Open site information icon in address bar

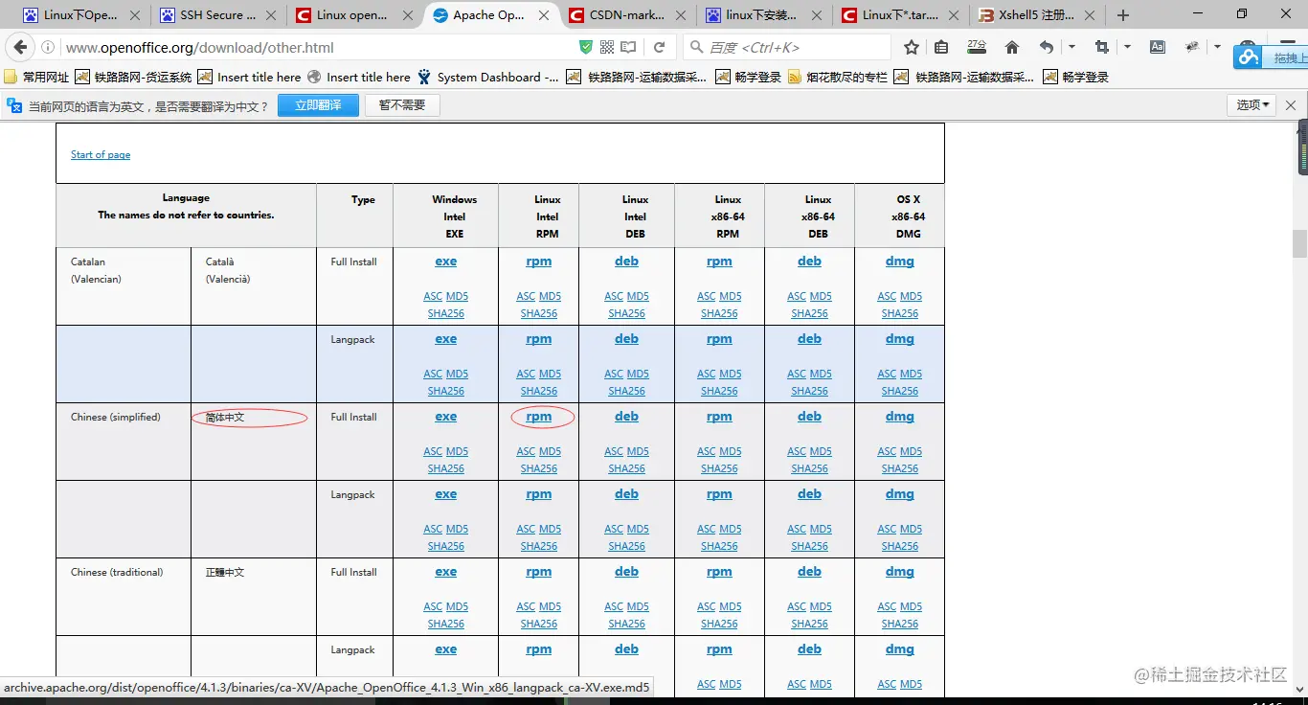pos(48,47)
